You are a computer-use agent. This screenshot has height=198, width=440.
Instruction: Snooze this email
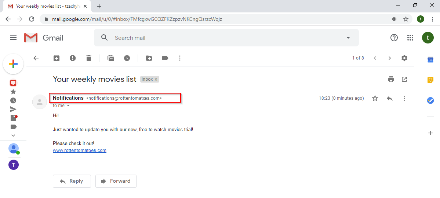pyautogui.click(x=127, y=58)
